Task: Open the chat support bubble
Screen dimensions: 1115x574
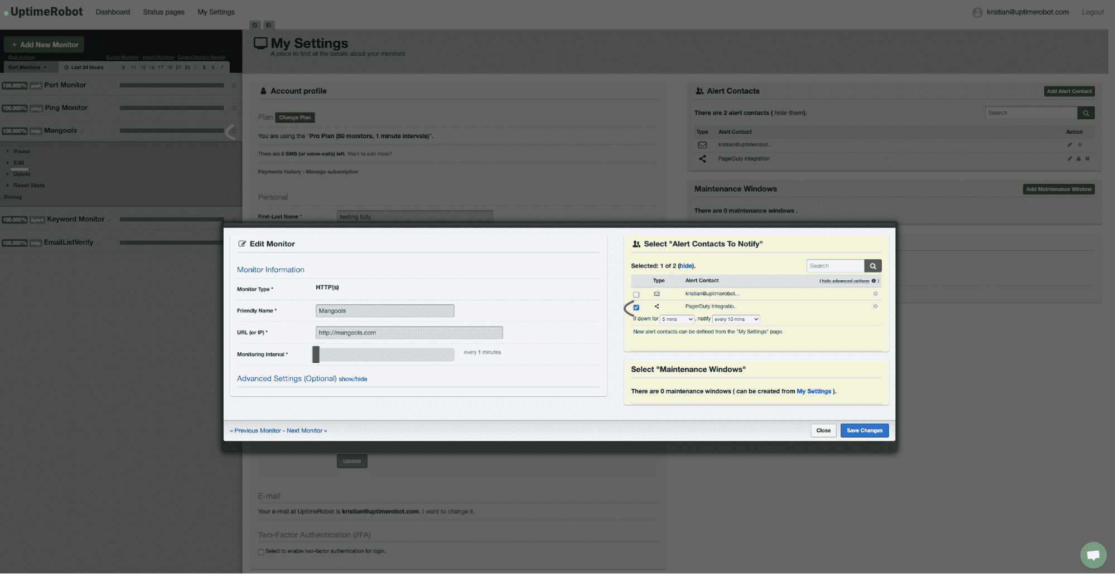Action: [x=1093, y=555]
